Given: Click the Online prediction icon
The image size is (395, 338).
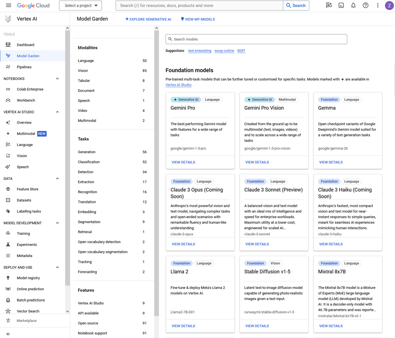Looking at the screenshot, I should pyautogui.click(x=8, y=289).
